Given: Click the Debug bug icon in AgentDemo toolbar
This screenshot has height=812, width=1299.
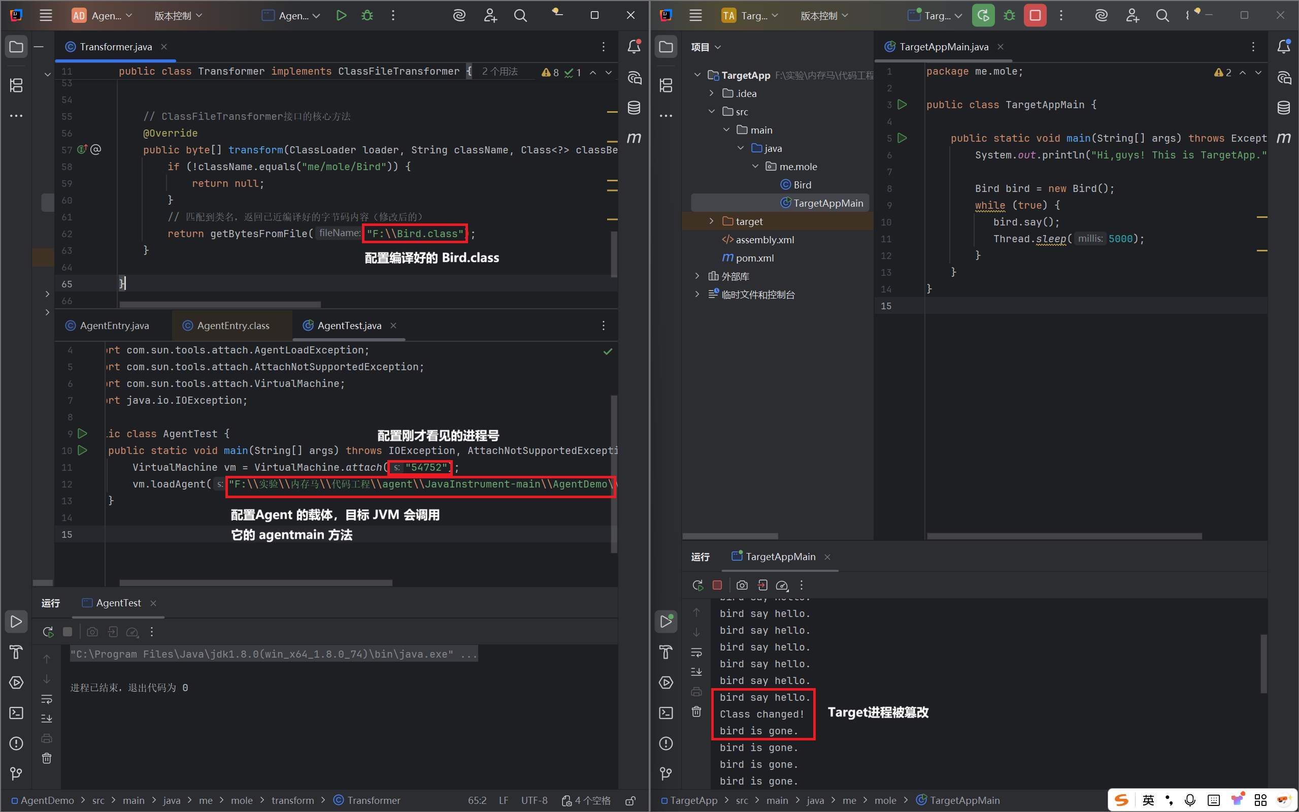Looking at the screenshot, I should 367,16.
